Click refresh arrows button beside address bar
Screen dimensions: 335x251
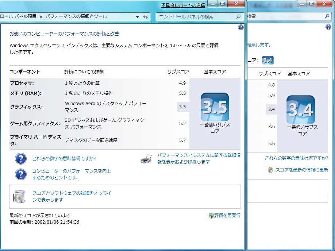(x=146, y=17)
